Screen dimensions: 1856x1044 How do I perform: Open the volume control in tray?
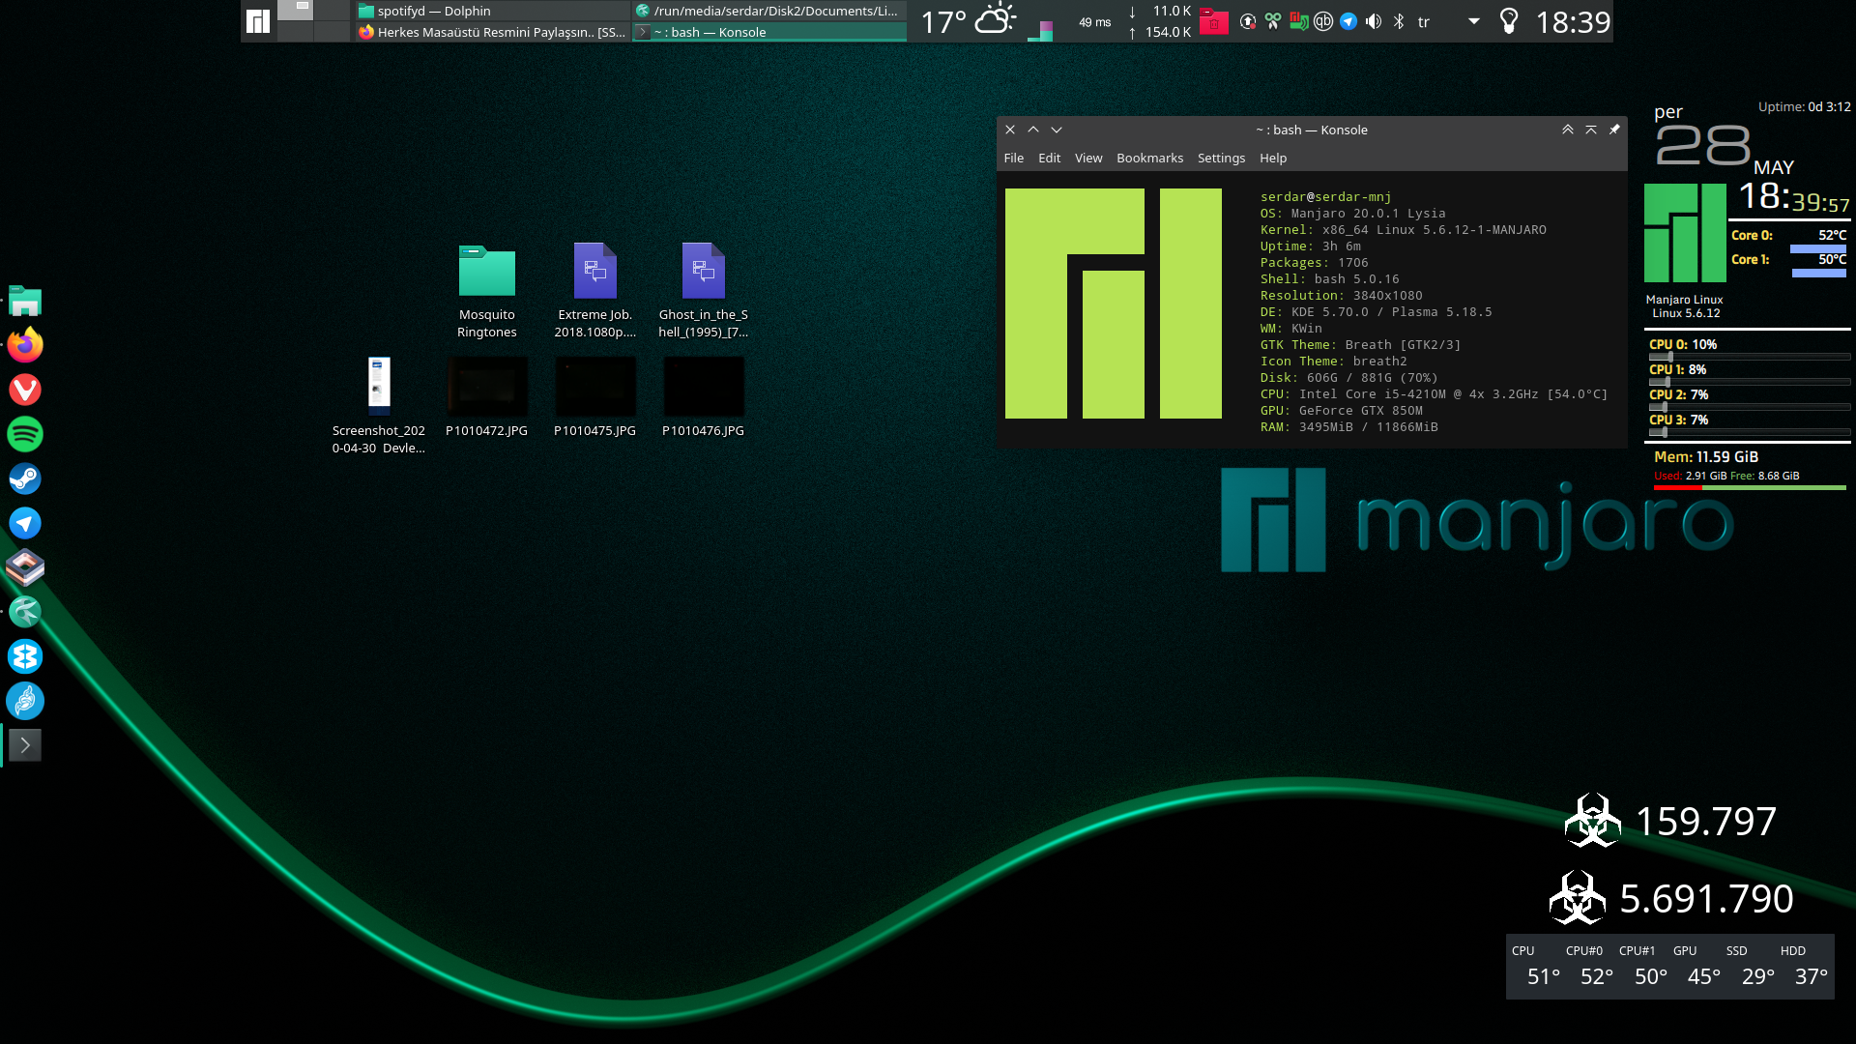coord(1374,21)
